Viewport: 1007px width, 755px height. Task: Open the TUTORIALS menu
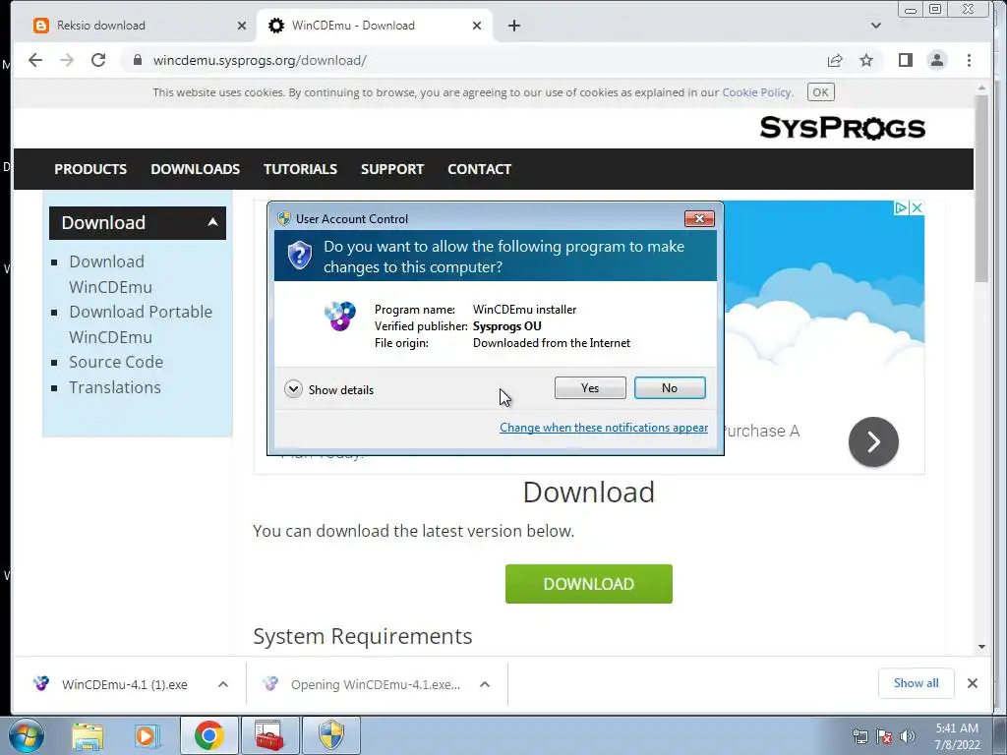pos(300,169)
